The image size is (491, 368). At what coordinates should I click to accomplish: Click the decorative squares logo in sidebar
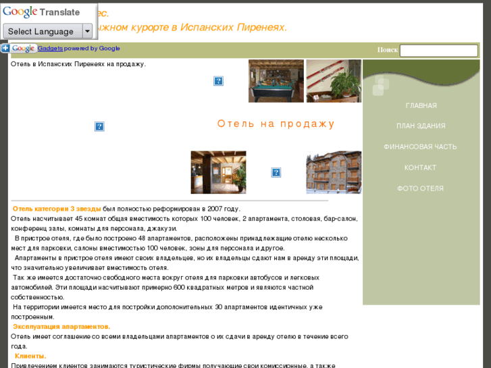click(381, 85)
